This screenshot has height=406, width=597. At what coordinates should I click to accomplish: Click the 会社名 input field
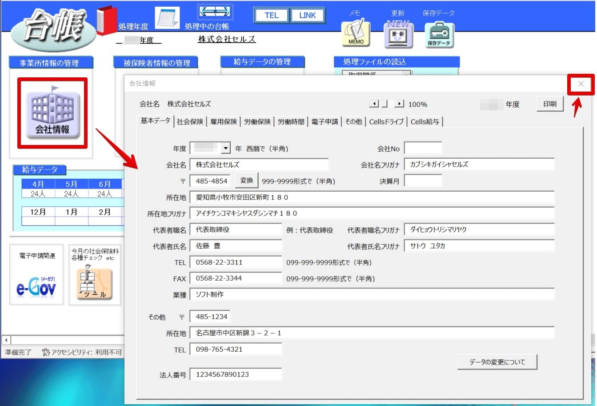(259, 164)
